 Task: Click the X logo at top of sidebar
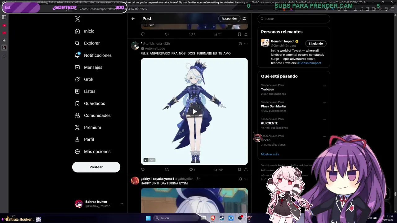tap(78, 19)
